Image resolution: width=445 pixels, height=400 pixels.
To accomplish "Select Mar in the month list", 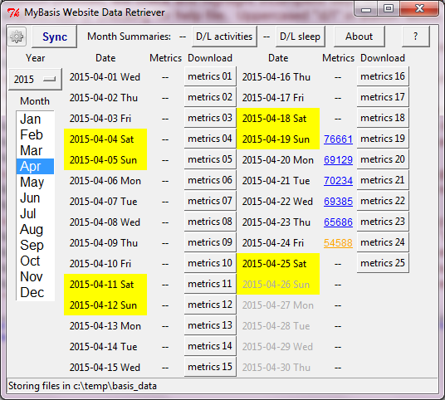I will coord(35,151).
